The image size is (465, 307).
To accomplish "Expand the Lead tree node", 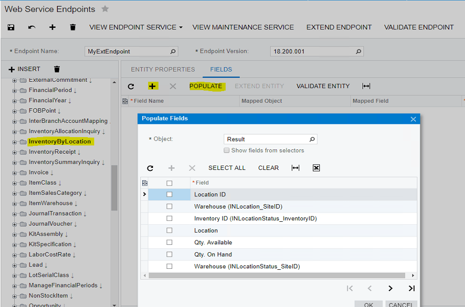I will 14,265.
